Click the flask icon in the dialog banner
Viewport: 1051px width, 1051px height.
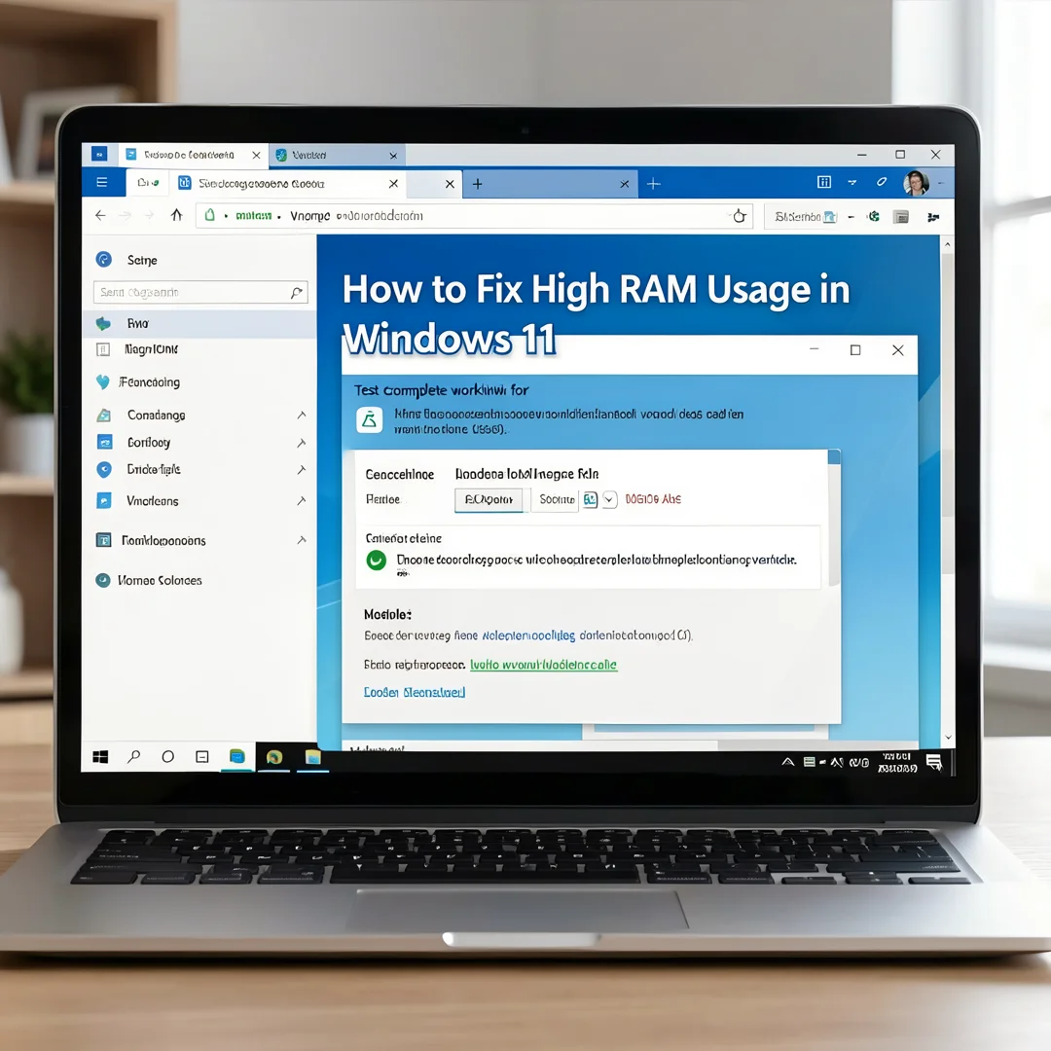pos(370,420)
